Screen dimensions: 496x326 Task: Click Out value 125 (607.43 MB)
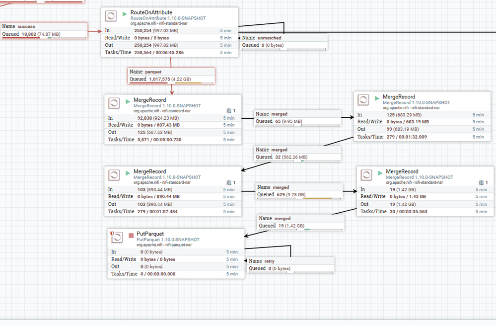pyautogui.click(x=155, y=132)
